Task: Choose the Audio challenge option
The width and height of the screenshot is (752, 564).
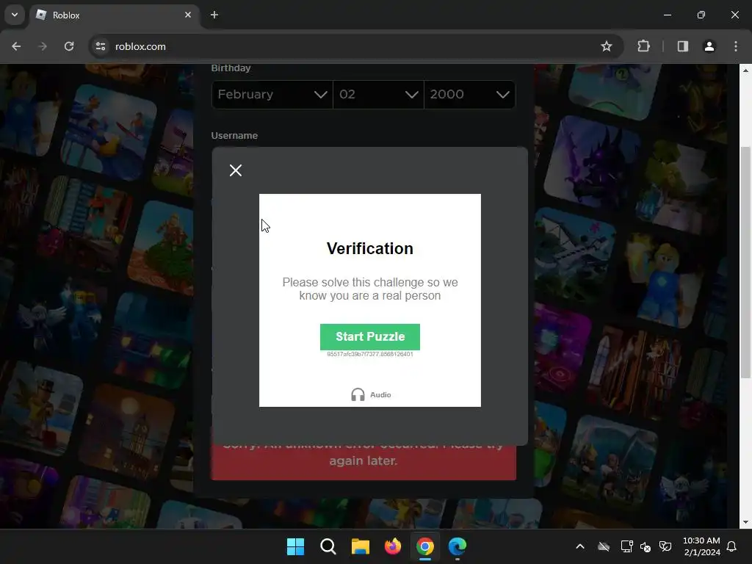Action: [371, 394]
